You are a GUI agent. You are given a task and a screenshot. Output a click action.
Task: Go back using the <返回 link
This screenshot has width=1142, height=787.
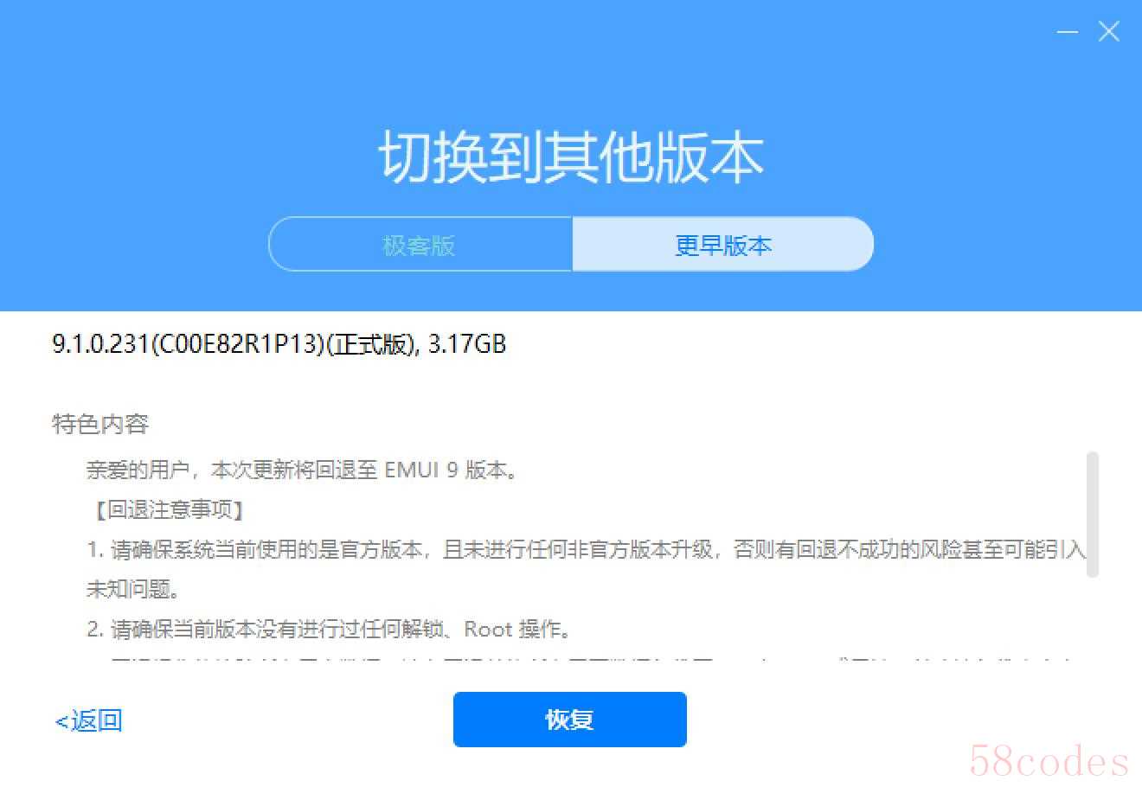(x=88, y=720)
